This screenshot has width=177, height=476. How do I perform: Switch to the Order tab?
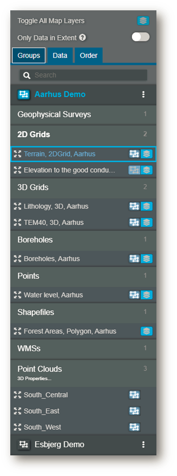pos(89,56)
